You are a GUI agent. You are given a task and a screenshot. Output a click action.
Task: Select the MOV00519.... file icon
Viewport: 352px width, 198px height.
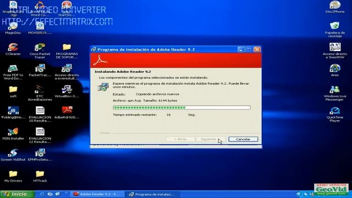[40, 28]
